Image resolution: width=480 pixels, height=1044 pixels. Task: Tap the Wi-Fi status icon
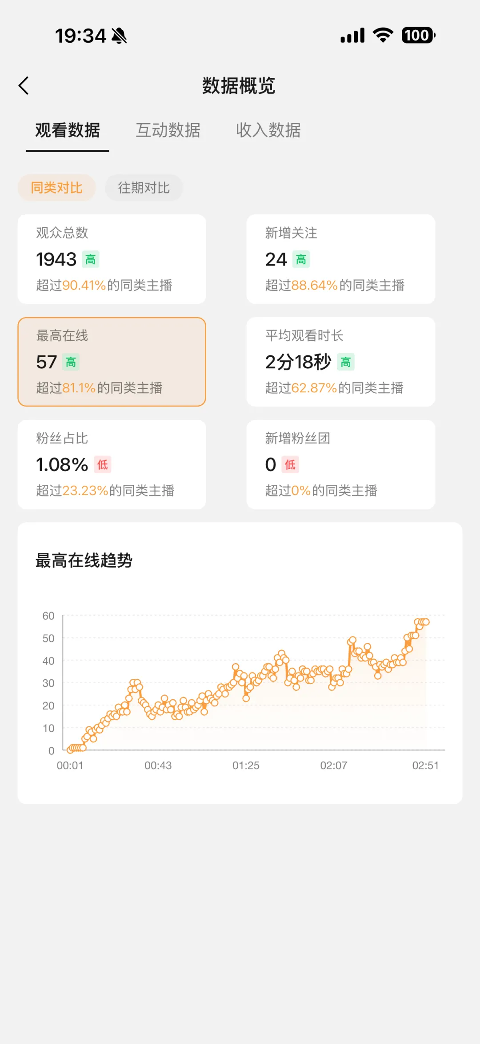[x=383, y=35]
